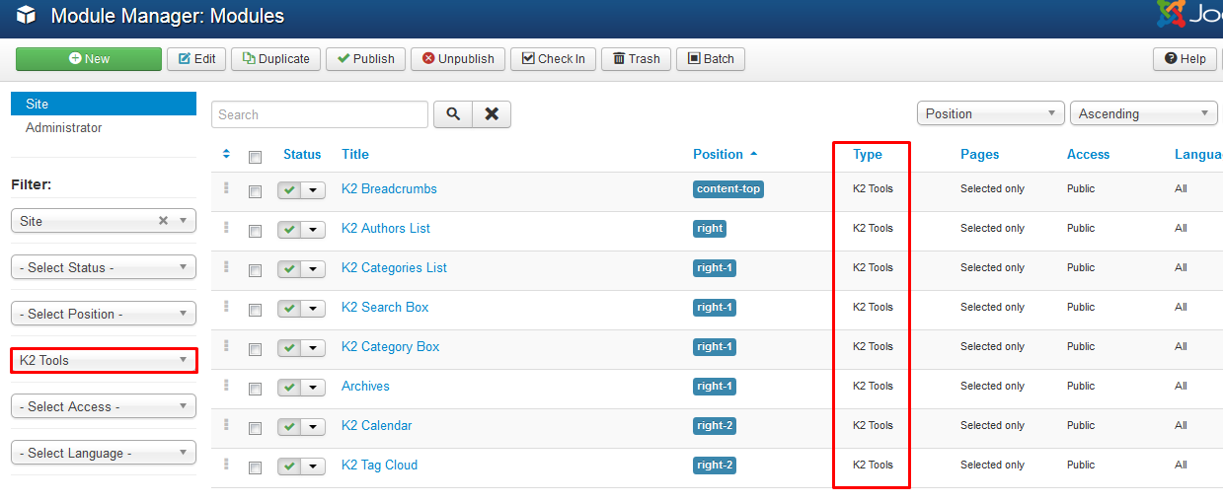This screenshot has height=502, width=1223.
Task: Toggle published status of K2 Authors List
Action: point(289,230)
